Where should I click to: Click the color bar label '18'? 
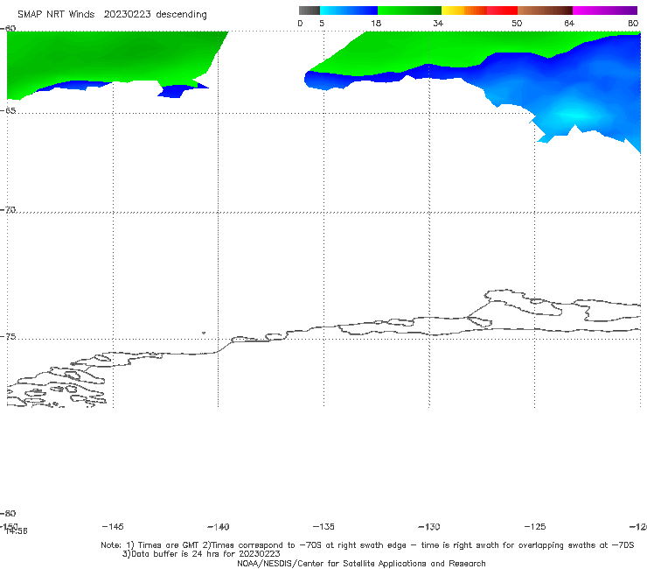pyautogui.click(x=376, y=24)
